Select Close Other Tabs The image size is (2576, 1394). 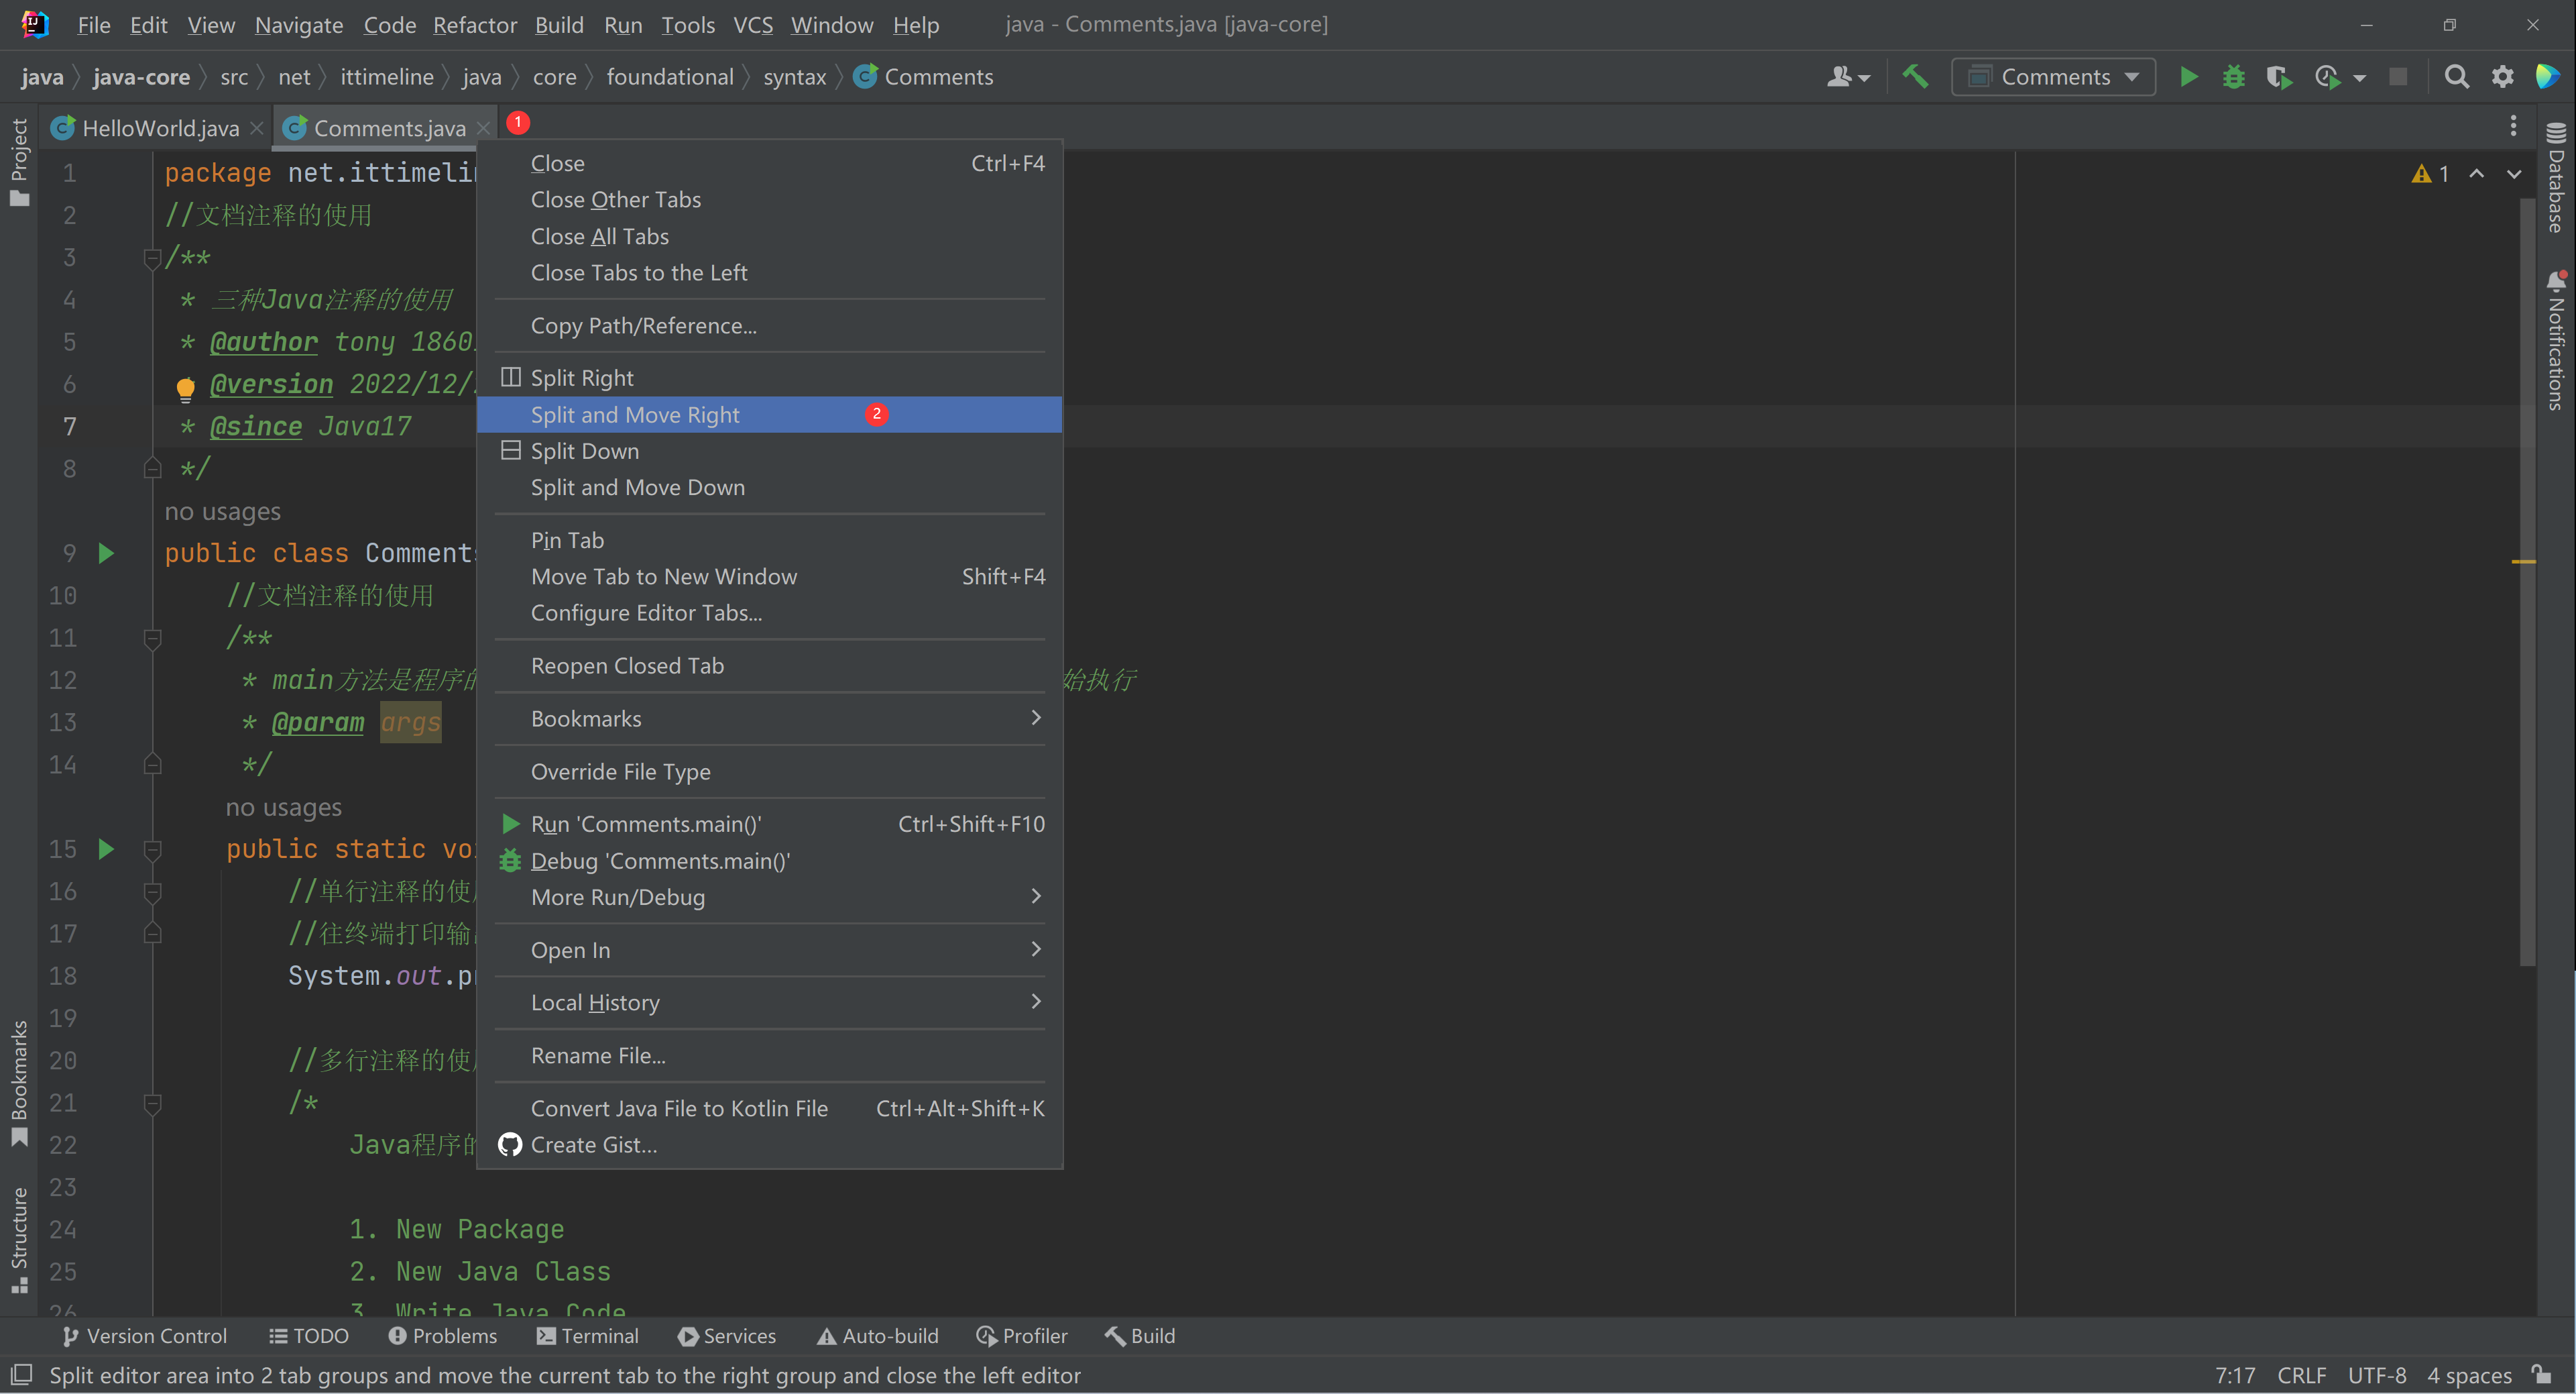pyautogui.click(x=769, y=199)
